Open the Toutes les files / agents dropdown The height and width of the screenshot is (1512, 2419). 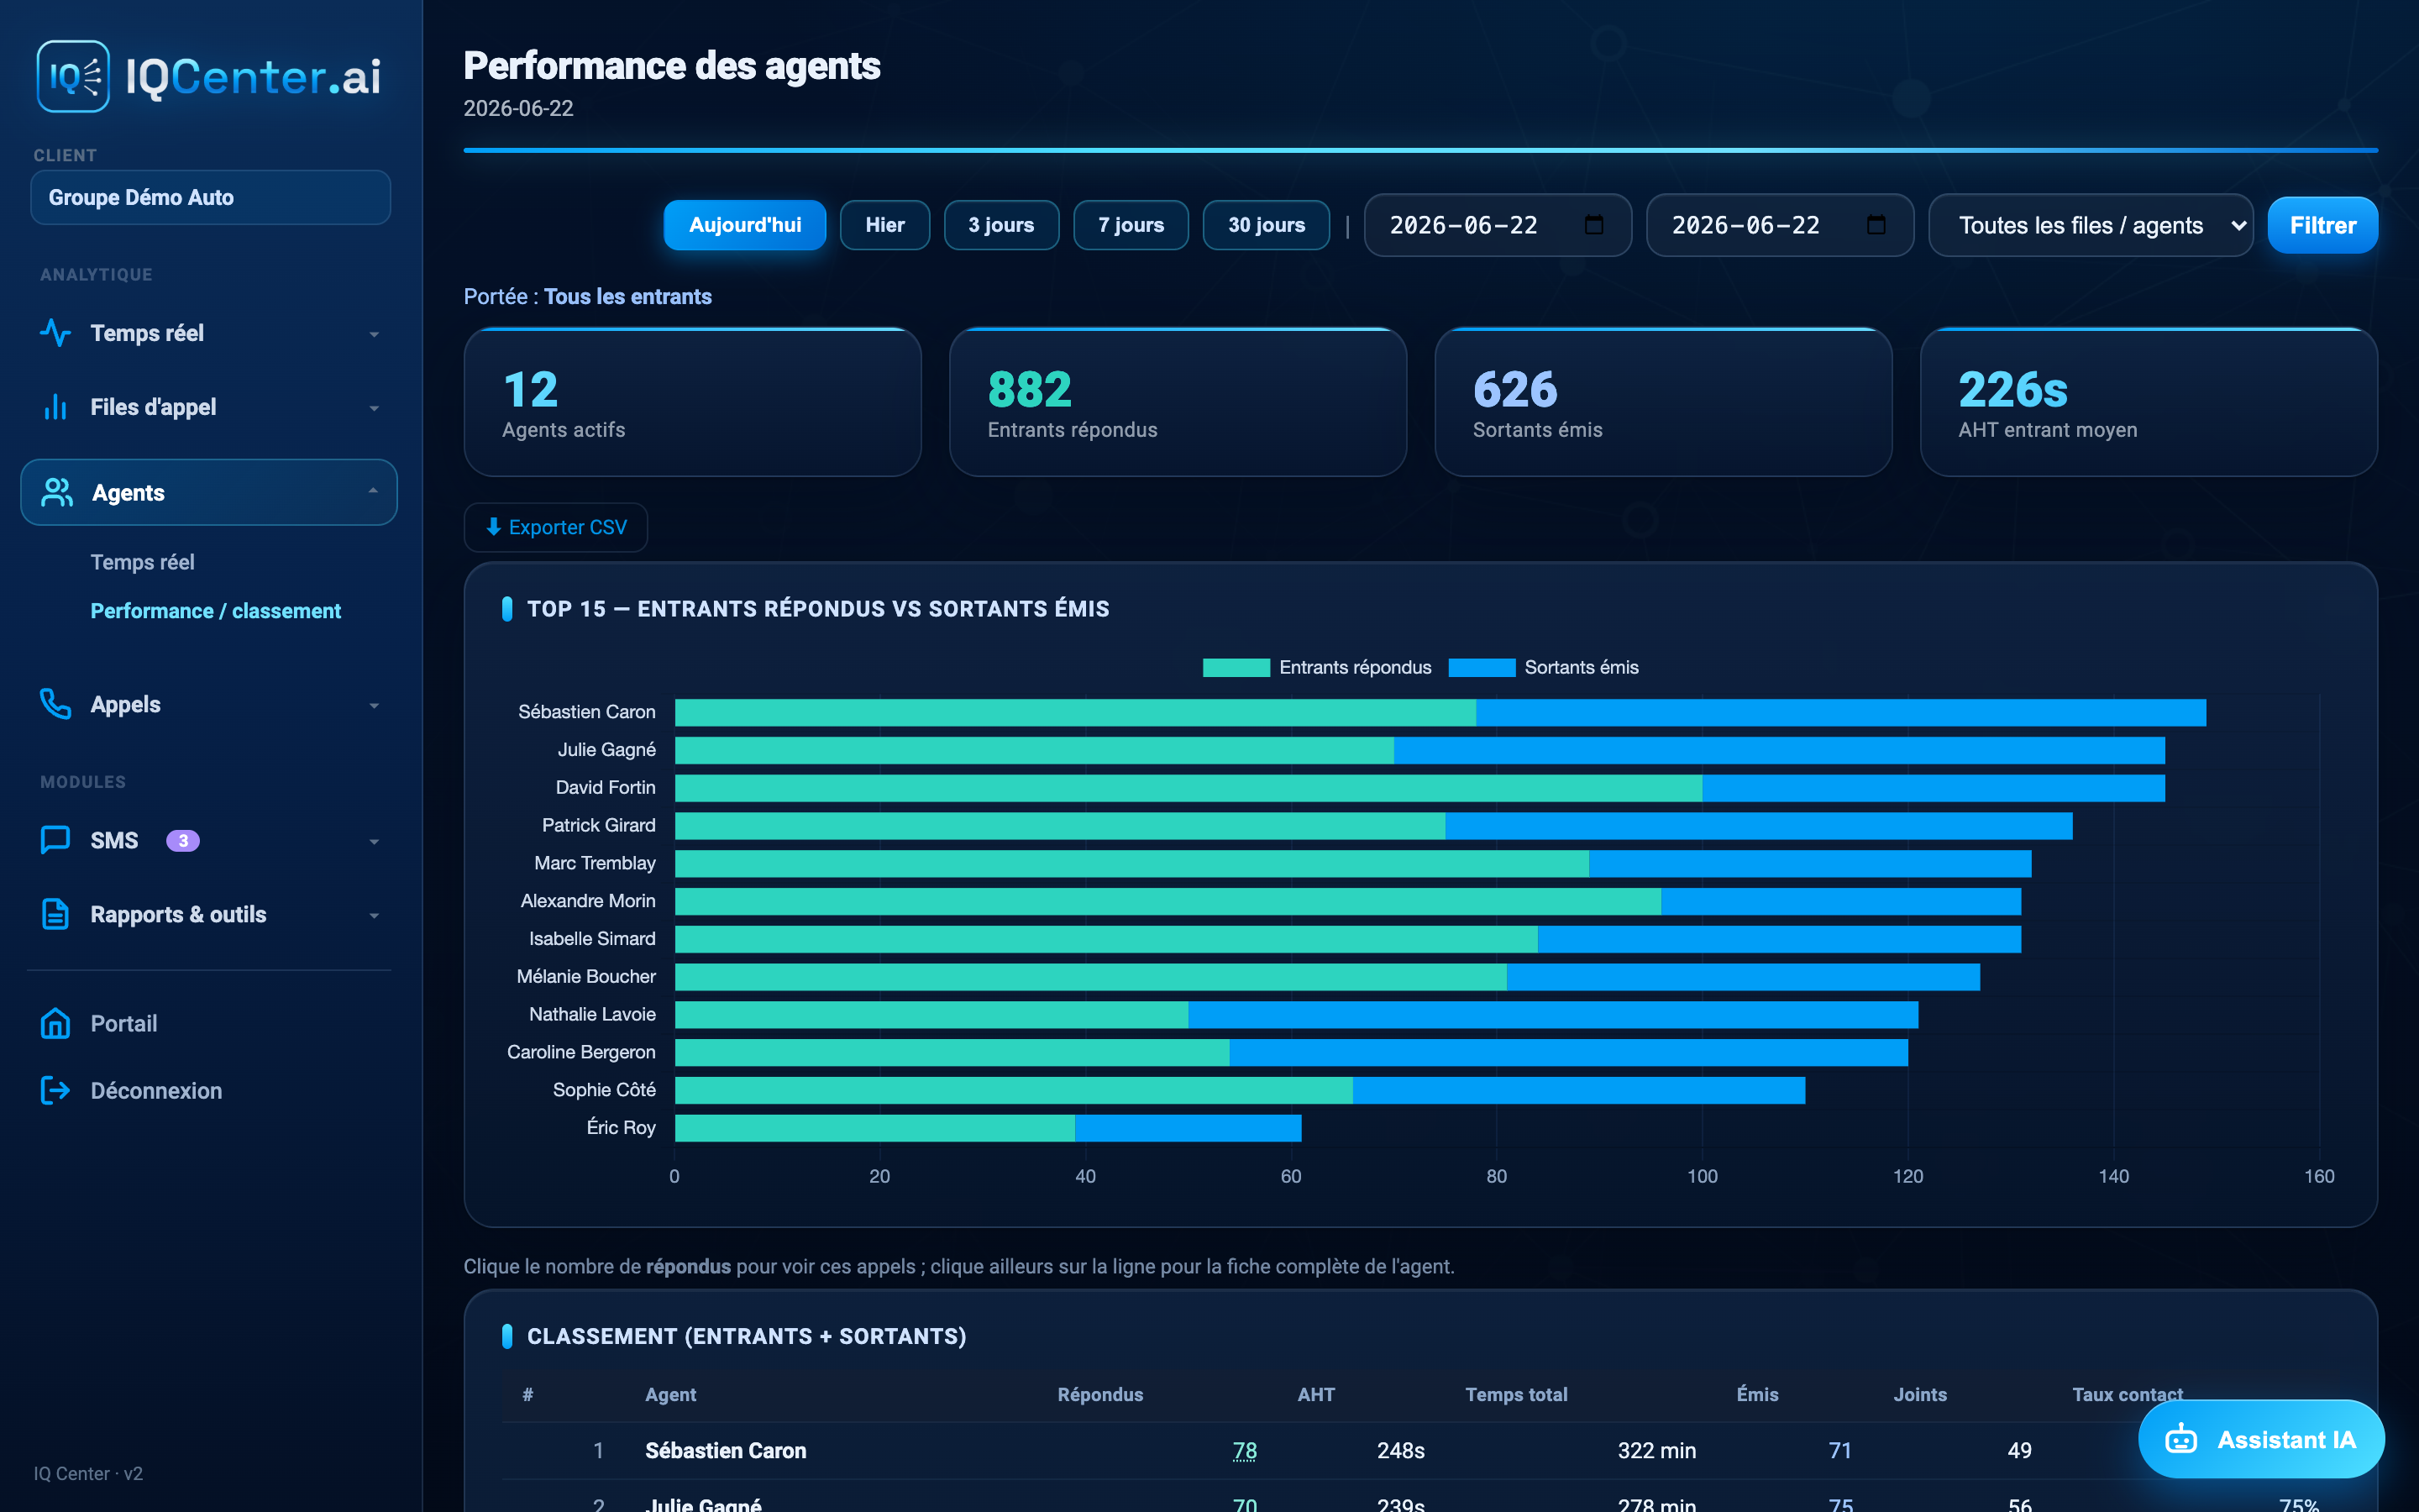pyautogui.click(x=2090, y=225)
